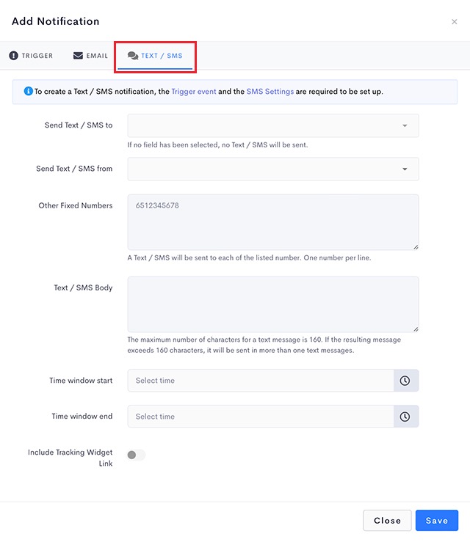Select the Text / SMS tab
Image resolution: width=470 pixels, height=542 pixels.
[155, 56]
